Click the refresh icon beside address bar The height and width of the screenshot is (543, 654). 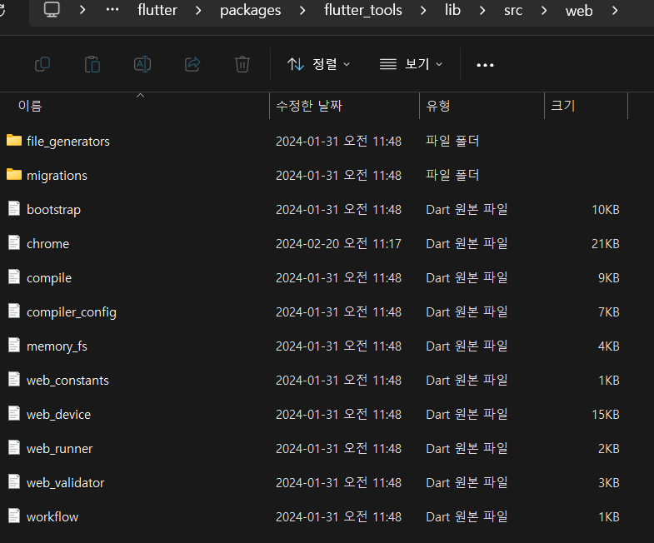2,10
